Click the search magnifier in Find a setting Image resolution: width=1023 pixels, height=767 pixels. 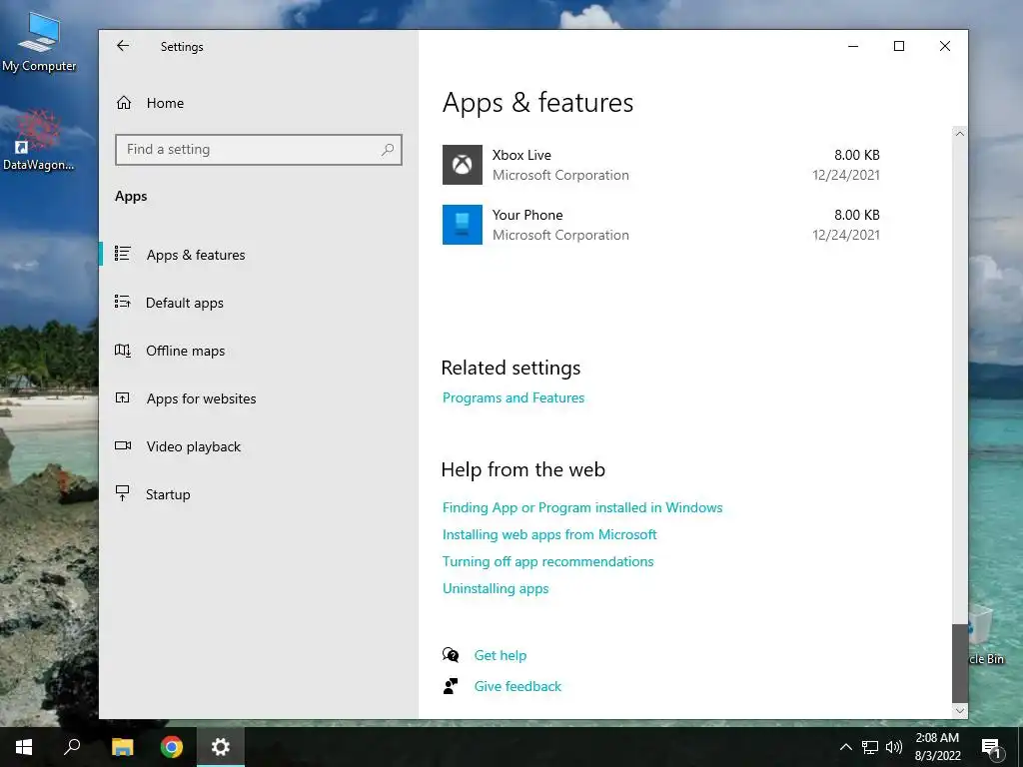(x=388, y=150)
